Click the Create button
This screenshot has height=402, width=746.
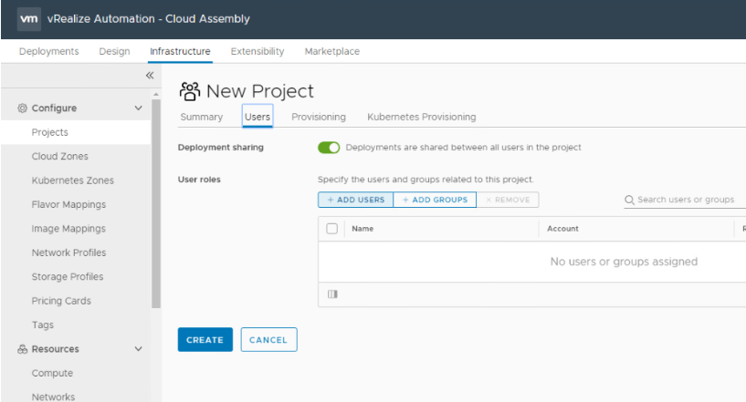205,340
